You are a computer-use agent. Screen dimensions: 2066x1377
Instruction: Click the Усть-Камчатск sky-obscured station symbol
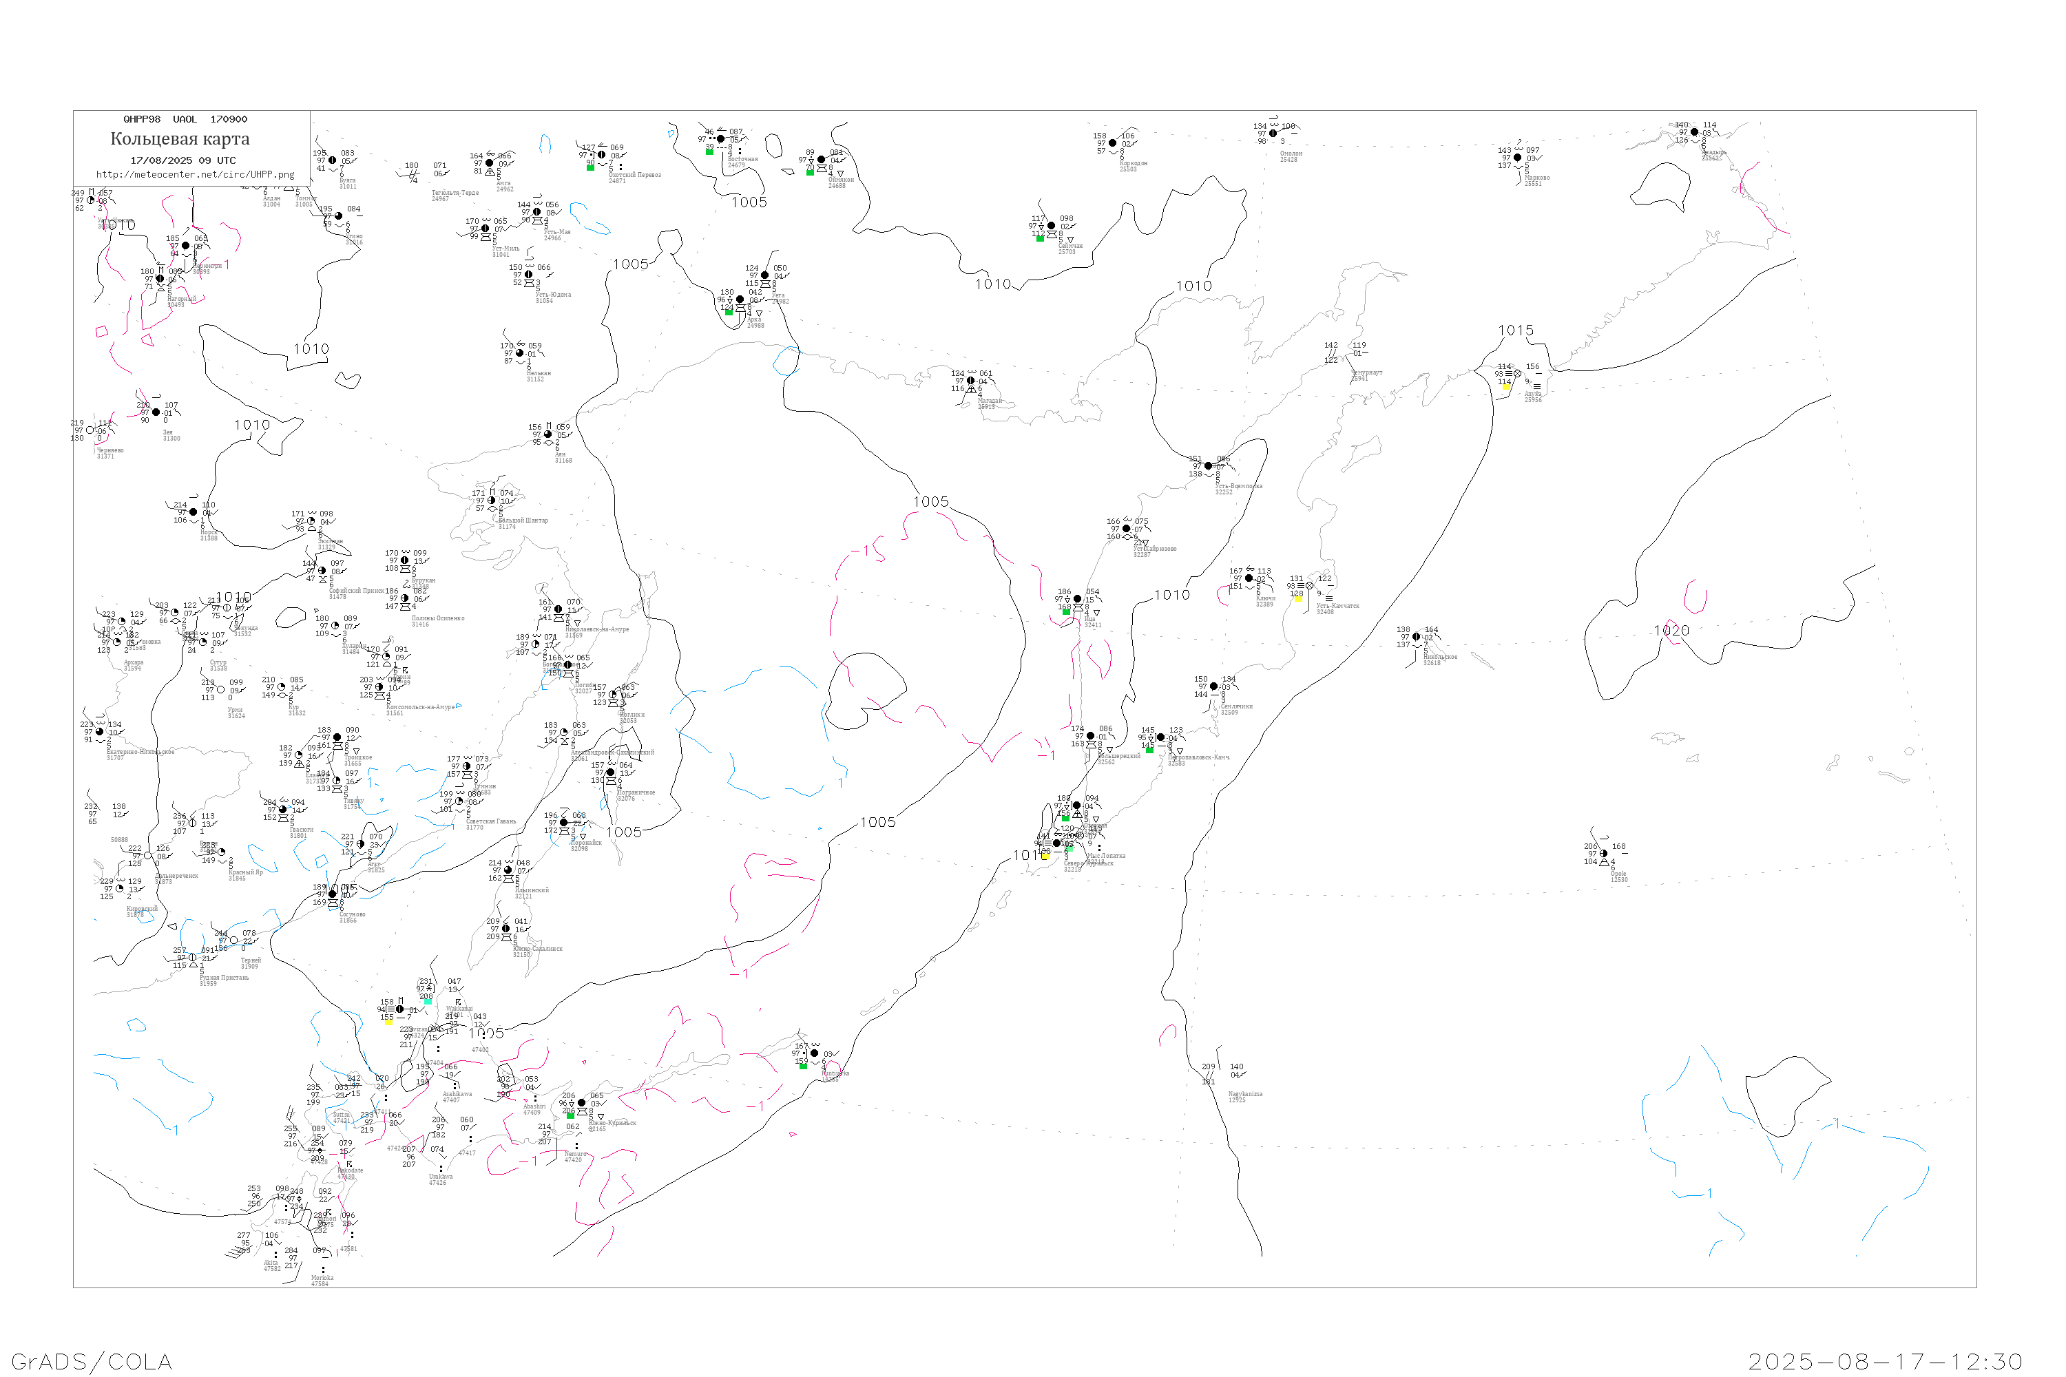(1310, 586)
